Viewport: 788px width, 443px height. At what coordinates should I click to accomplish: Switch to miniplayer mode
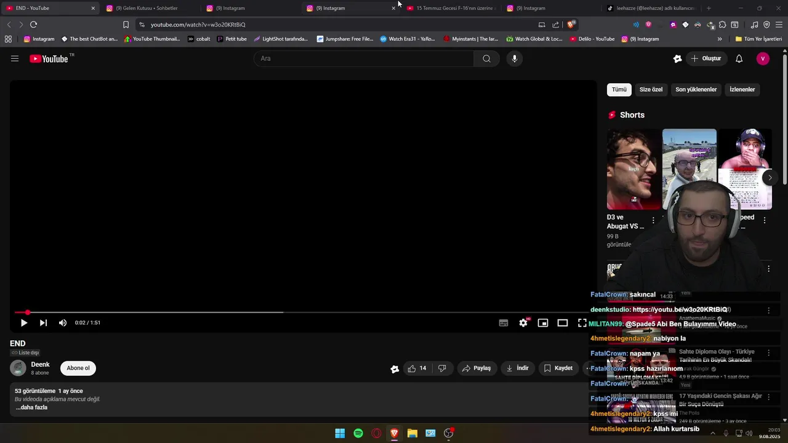click(543, 322)
